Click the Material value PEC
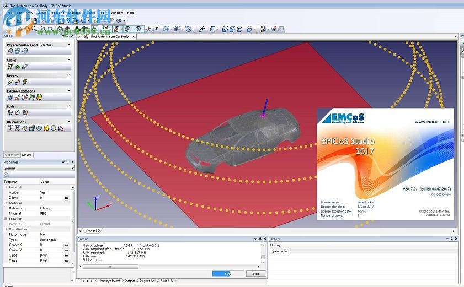Image resolution: width=464 pixels, height=287 pixels. [43, 213]
